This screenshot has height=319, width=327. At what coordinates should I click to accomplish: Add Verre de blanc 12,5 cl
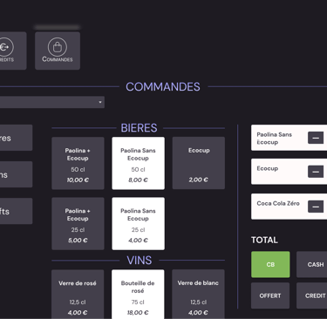point(198,294)
